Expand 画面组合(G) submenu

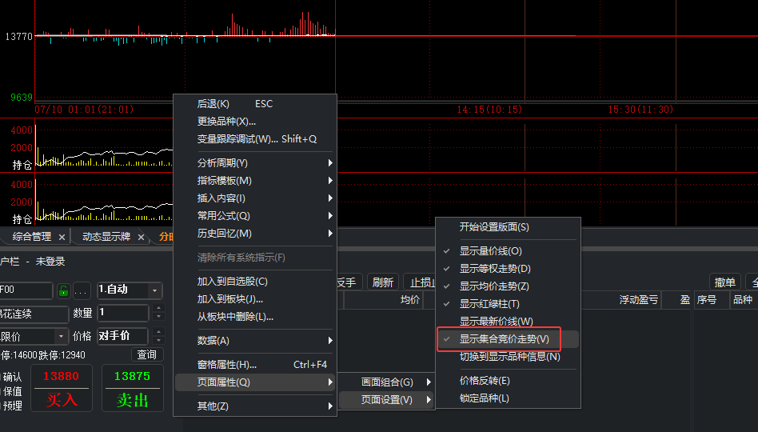(x=386, y=382)
